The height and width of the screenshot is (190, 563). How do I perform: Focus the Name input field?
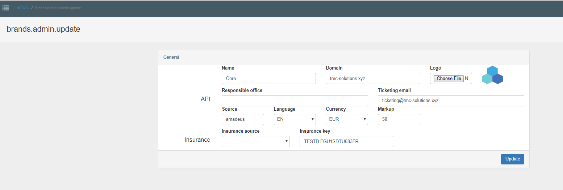[x=268, y=79]
